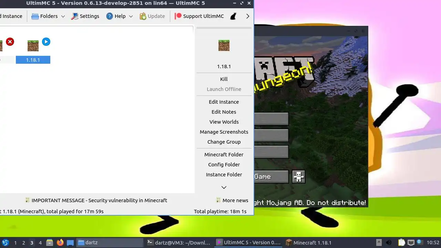Click the Total playtime status text
Viewport: 441px width, 248px height.
tap(220, 211)
